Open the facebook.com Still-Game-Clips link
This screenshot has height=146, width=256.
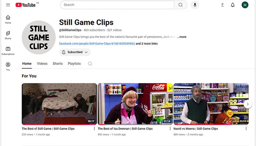(x=97, y=43)
